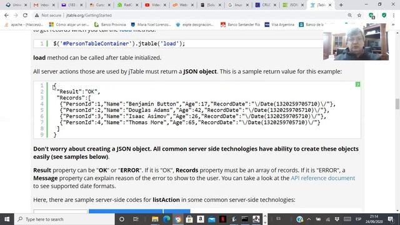Viewport: 400px width, 225px height.
Task: Reload the jtable.org page
Action: (25, 15)
